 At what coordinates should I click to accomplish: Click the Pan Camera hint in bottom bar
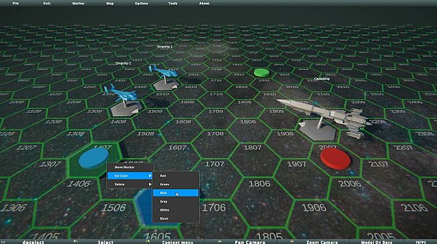coord(250,242)
